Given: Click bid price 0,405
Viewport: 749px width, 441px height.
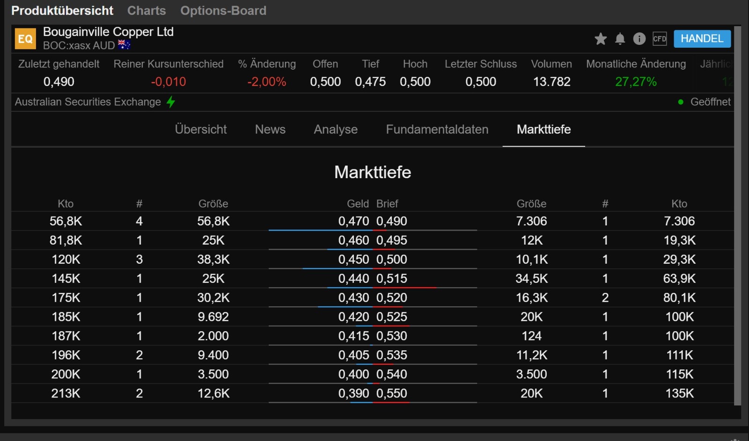Looking at the screenshot, I should click(x=354, y=355).
